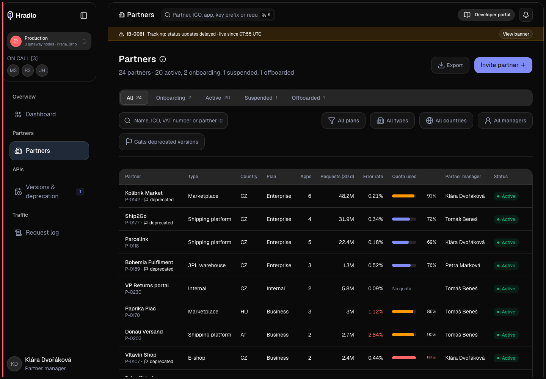Click the info icon beside Partners heading
The width and height of the screenshot is (546, 379).
tap(163, 59)
